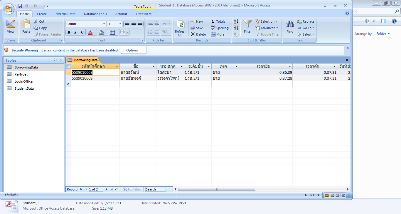Open the Go To dropdown

[306, 28]
